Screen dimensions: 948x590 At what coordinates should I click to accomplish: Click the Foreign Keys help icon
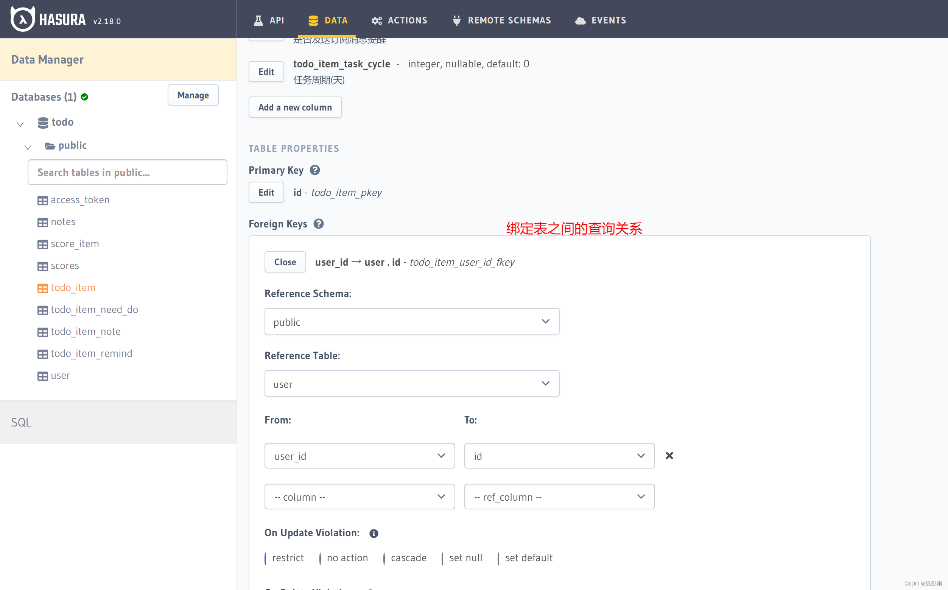click(319, 224)
